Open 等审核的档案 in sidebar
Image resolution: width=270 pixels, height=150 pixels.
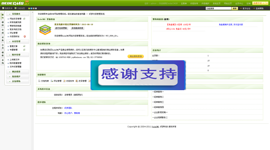pos(15,26)
